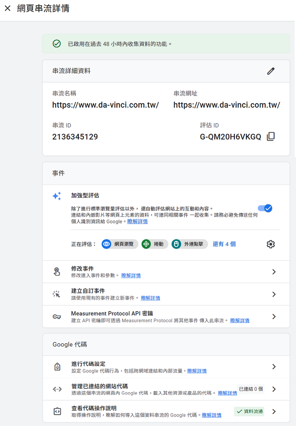Click the 串流網址 URL value
Image resolution: width=296 pixels, height=426 pixels.
click(x=227, y=105)
